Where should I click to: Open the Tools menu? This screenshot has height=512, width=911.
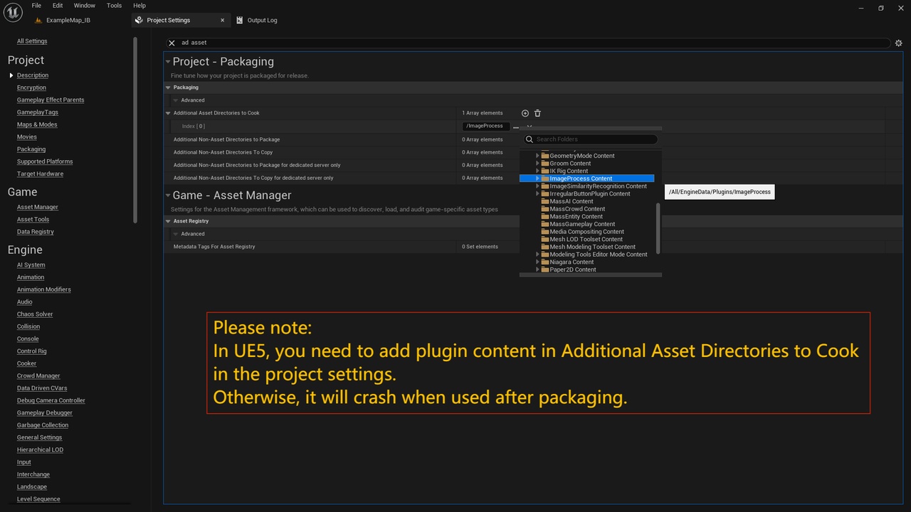[x=114, y=6]
